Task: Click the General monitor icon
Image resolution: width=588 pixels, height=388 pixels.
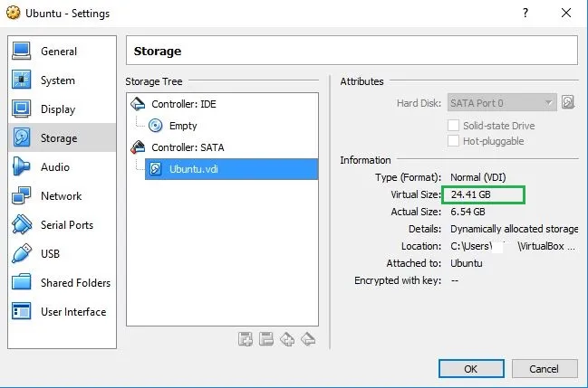Action: point(22,51)
